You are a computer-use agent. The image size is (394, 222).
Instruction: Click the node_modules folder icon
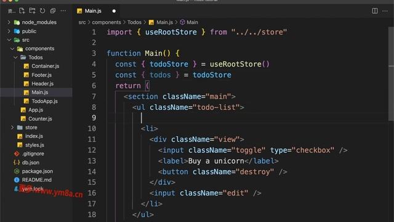pyautogui.click(x=17, y=22)
